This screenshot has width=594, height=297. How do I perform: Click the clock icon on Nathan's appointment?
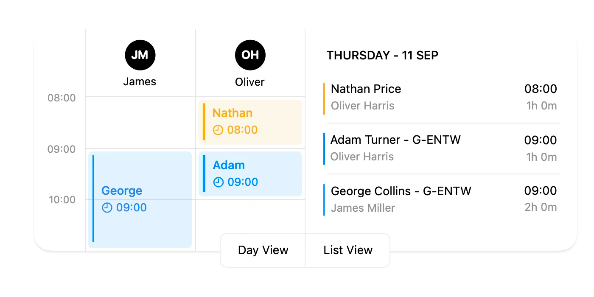pyautogui.click(x=218, y=130)
